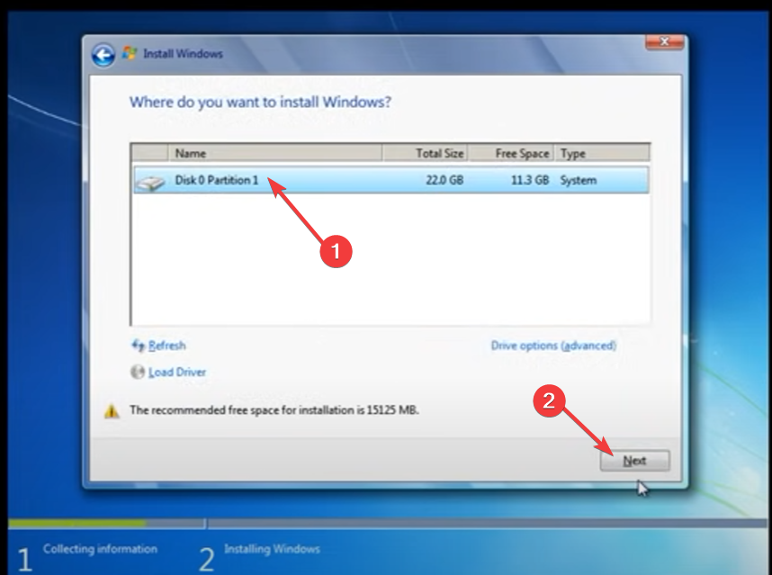Proceed with the Next button

pos(634,461)
